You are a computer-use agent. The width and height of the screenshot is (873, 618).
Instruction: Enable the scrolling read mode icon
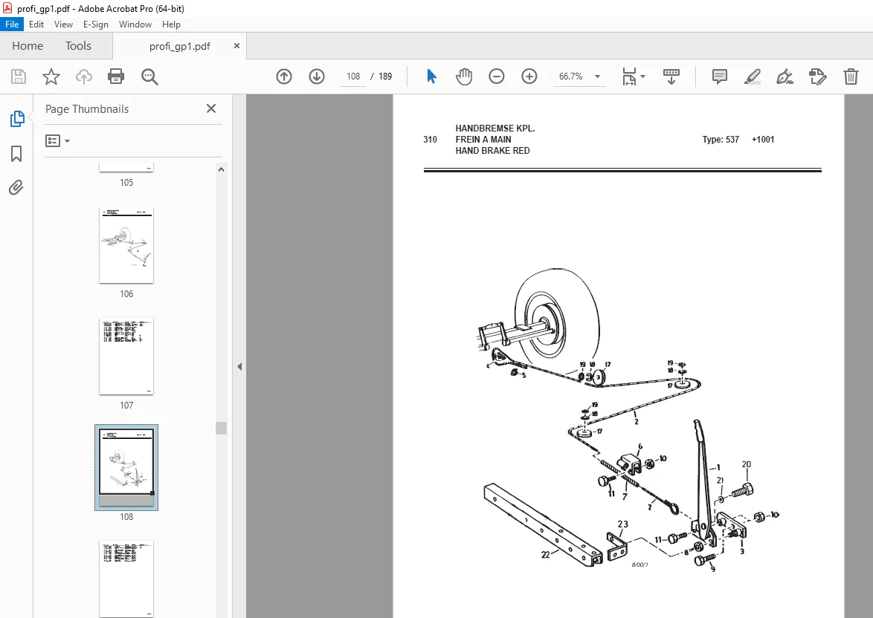click(x=671, y=77)
